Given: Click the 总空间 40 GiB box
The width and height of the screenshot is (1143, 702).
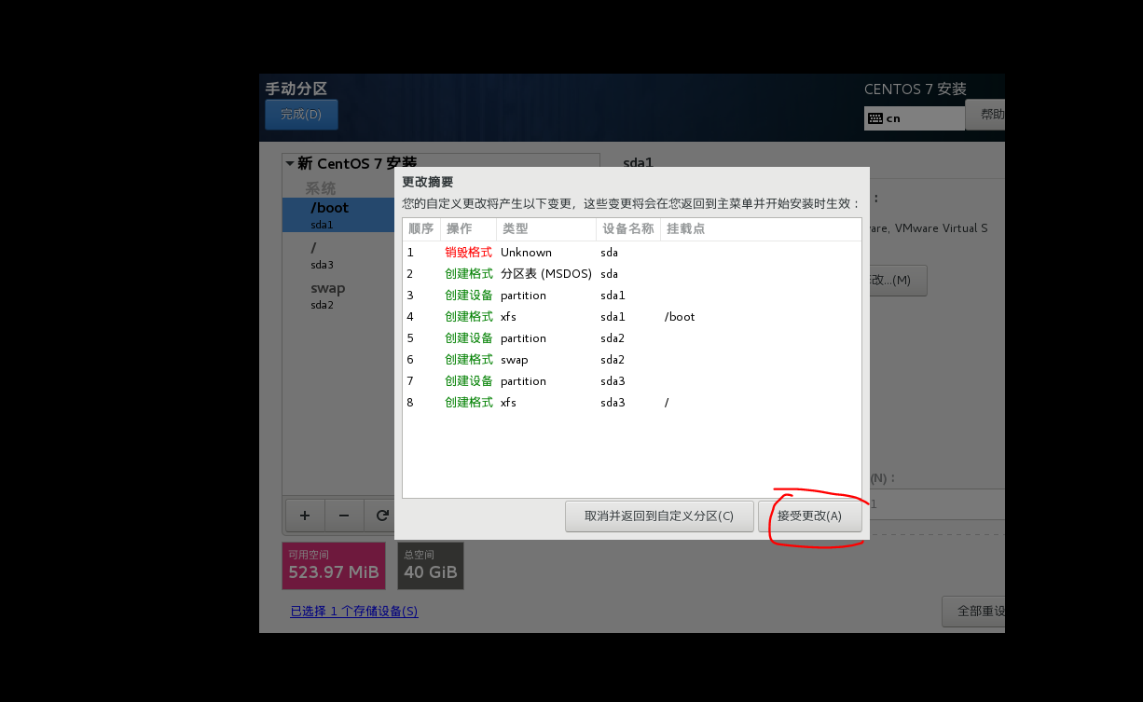Looking at the screenshot, I should pos(431,566).
